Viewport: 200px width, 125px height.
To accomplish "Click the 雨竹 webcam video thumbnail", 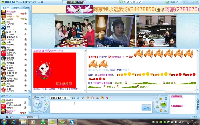I will (115, 31).
